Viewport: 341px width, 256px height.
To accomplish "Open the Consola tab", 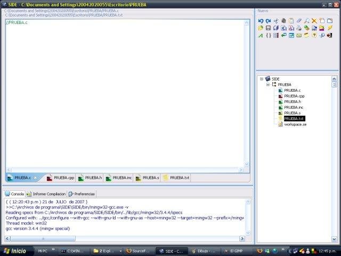I will (14, 194).
